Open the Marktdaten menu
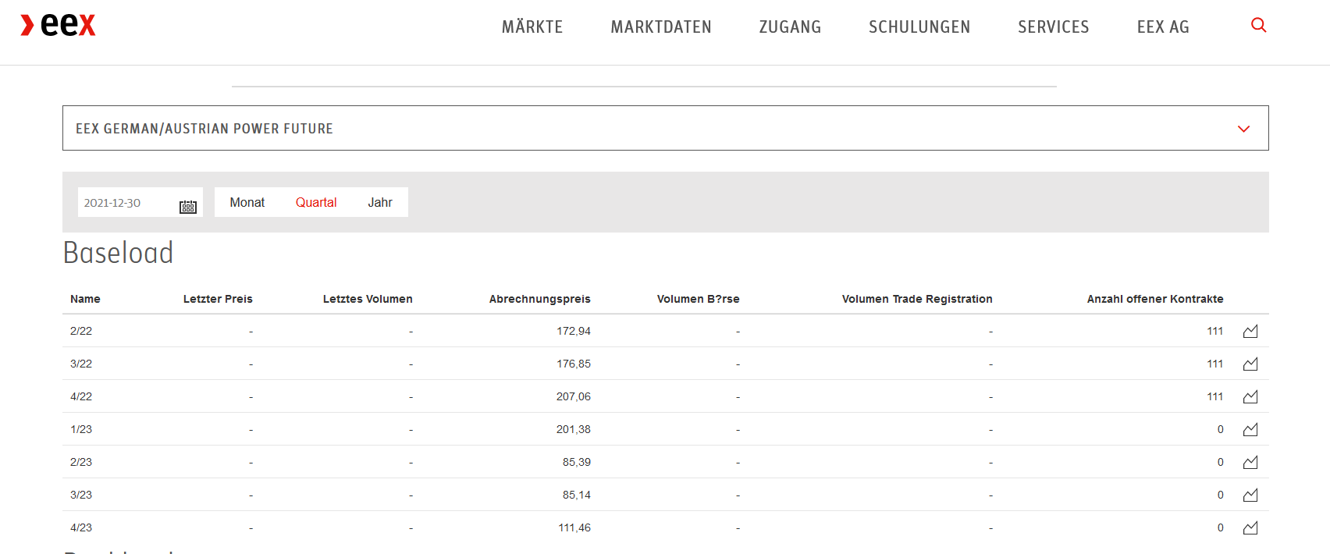Screen dimensions: 1330x554 tap(661, 27)
